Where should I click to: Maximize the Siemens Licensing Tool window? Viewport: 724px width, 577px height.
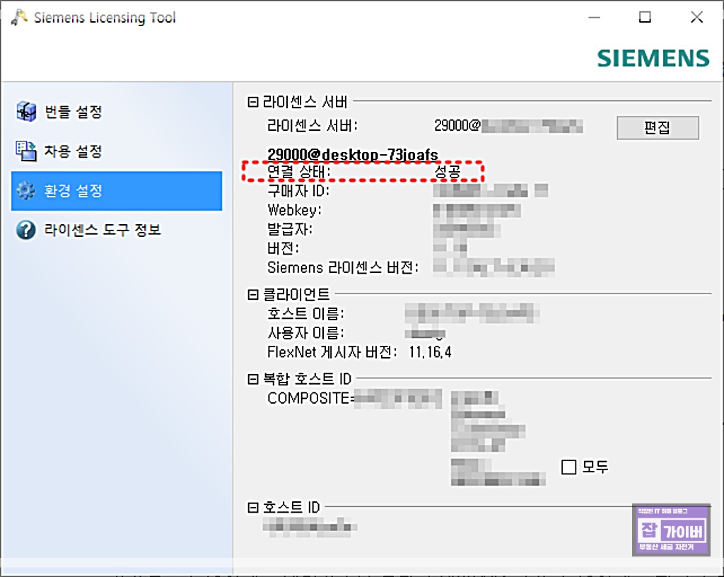point(645,18)
